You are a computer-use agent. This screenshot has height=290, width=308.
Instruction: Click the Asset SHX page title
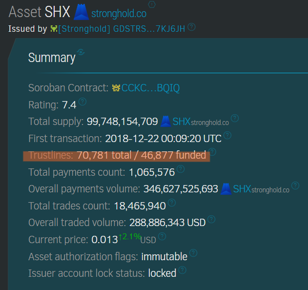[x=39, y=12]
